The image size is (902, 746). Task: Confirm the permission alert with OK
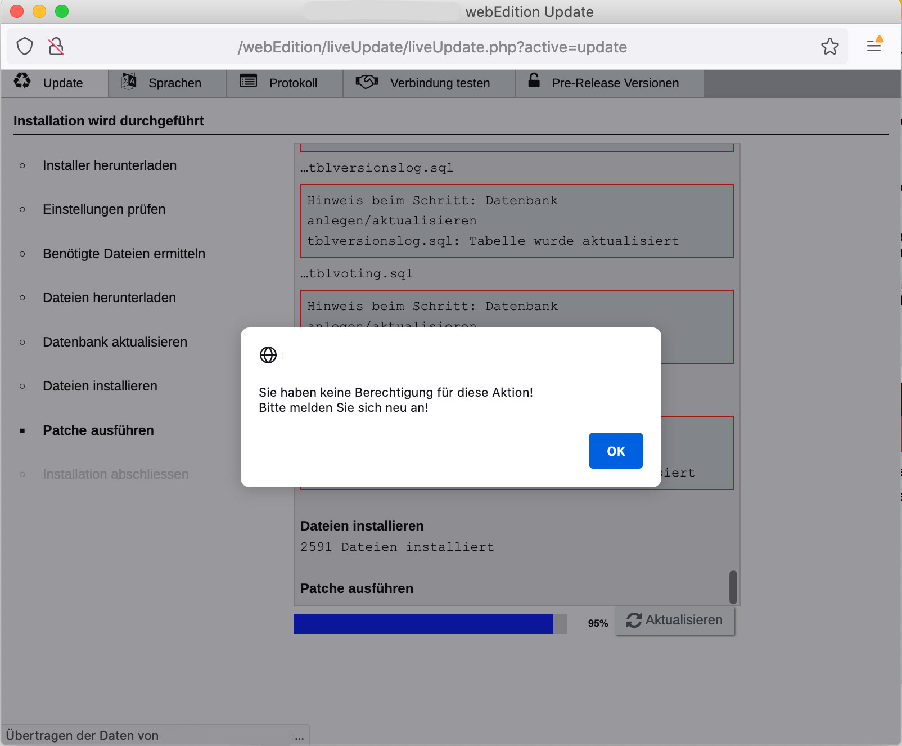(x=616, y=451)
